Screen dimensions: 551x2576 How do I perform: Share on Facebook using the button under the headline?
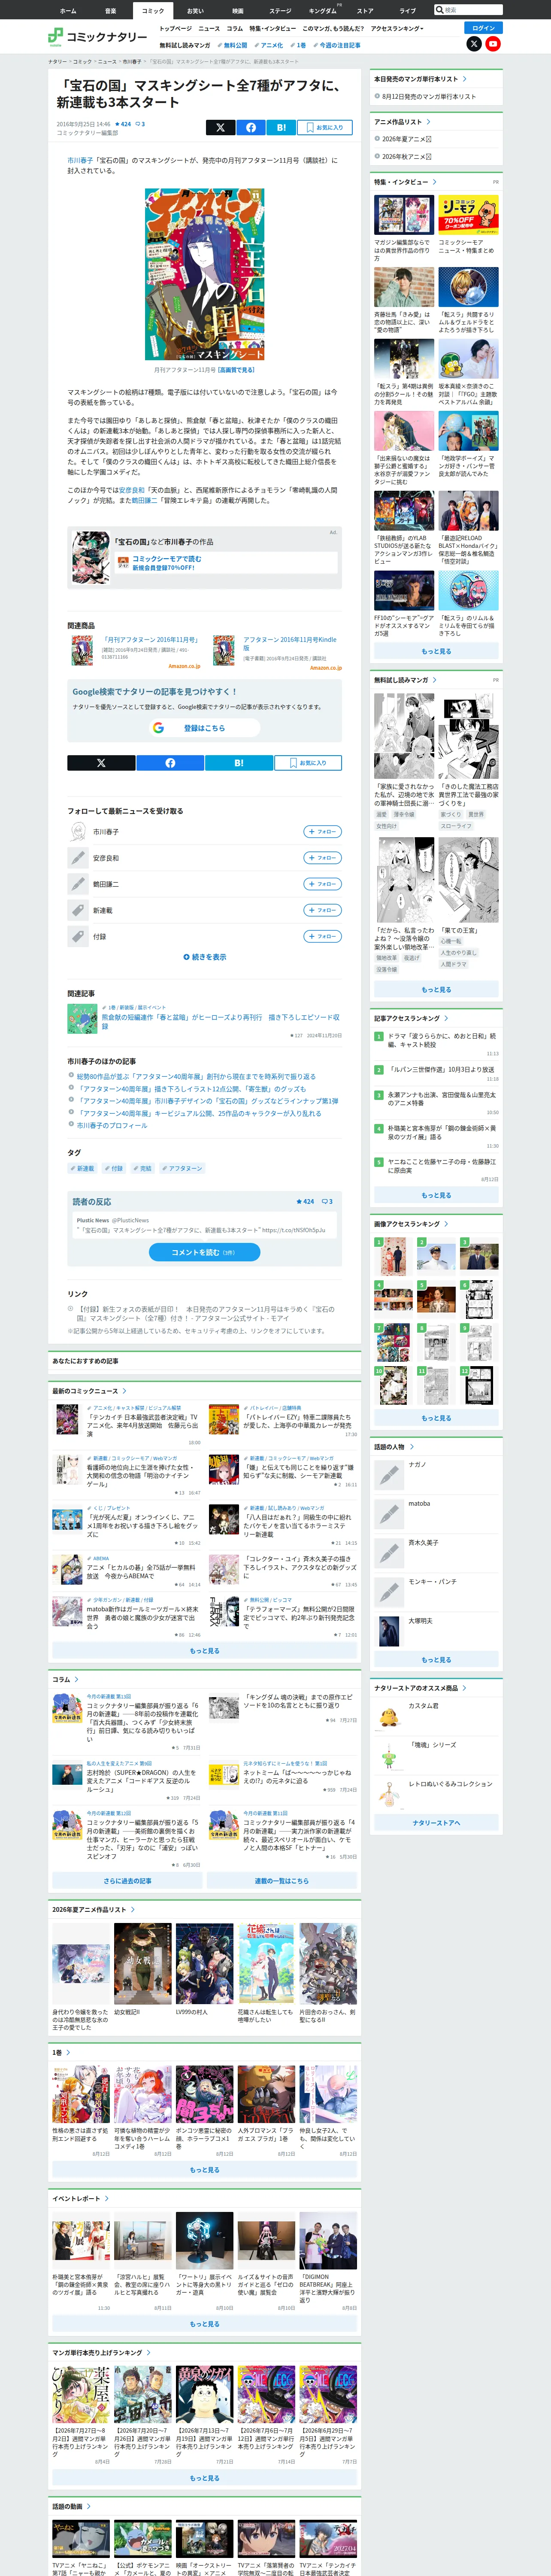251,127
